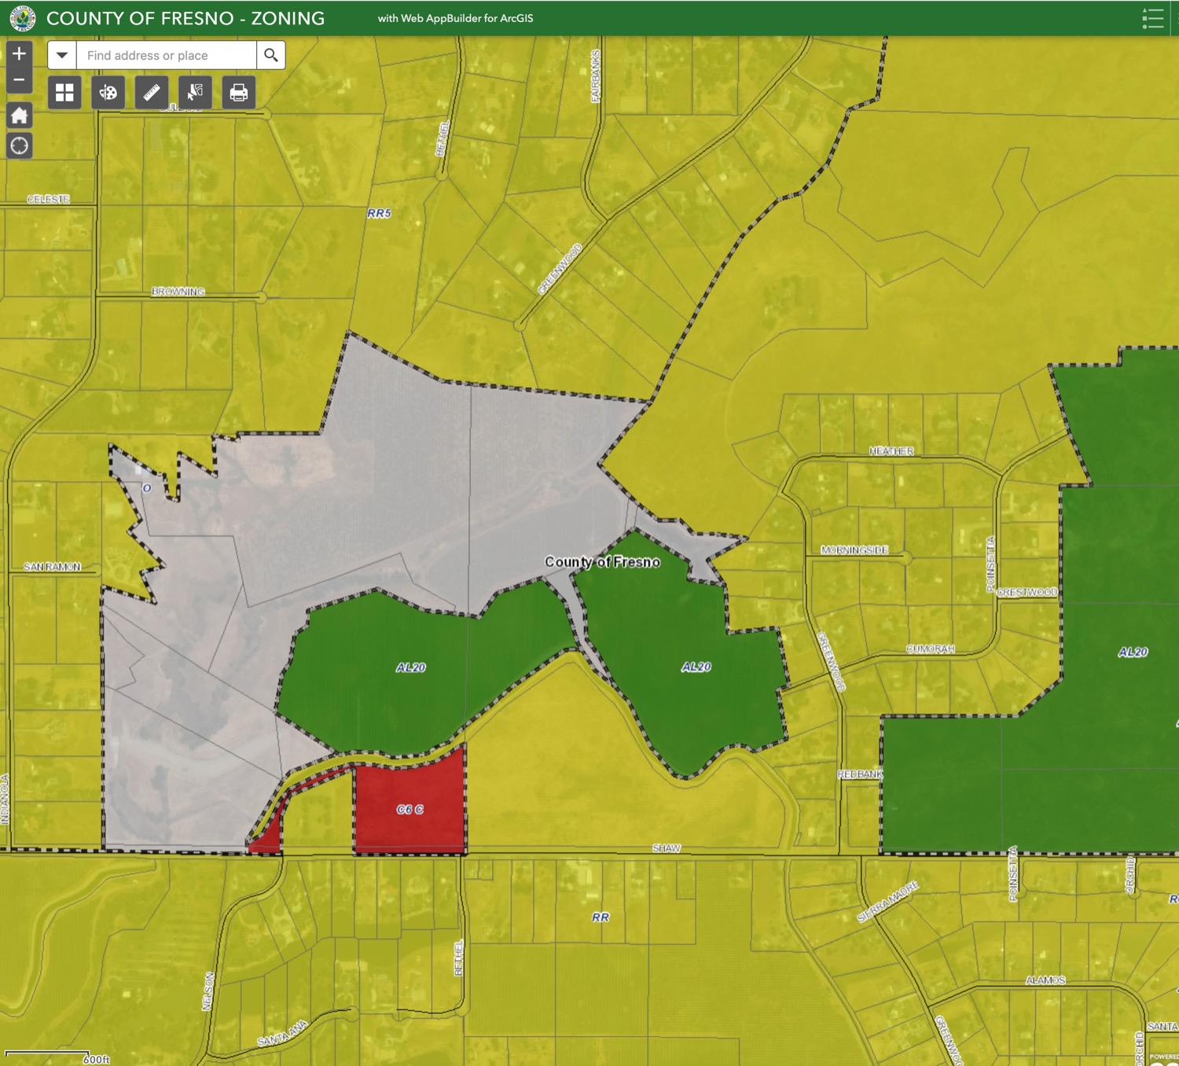Click the RR5 zoning label
This screenshot has width=1179, height=1066.
tap(378, 213)
